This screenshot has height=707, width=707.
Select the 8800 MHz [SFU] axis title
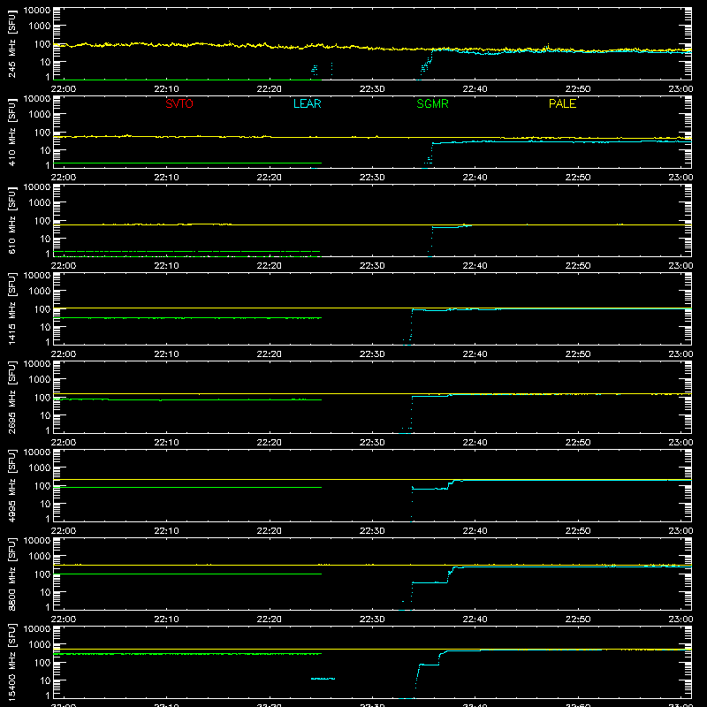click(12, 574)
